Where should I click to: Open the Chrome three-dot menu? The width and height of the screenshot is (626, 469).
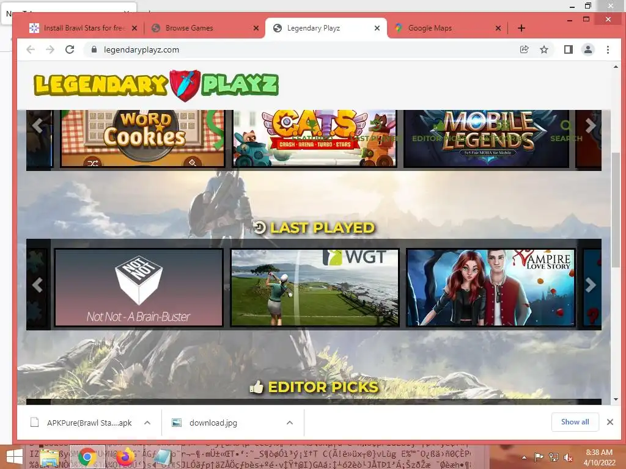[x=608, y=49]
